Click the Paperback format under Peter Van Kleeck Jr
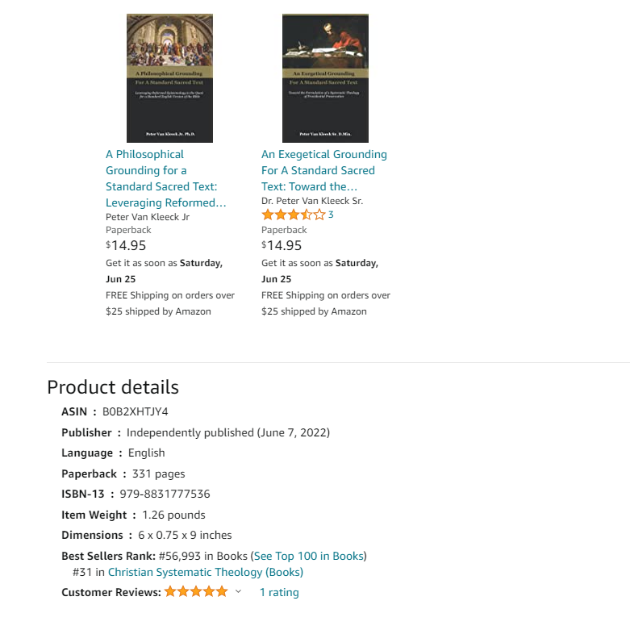This screenshot has height=630, width=630. pos(128,230)
